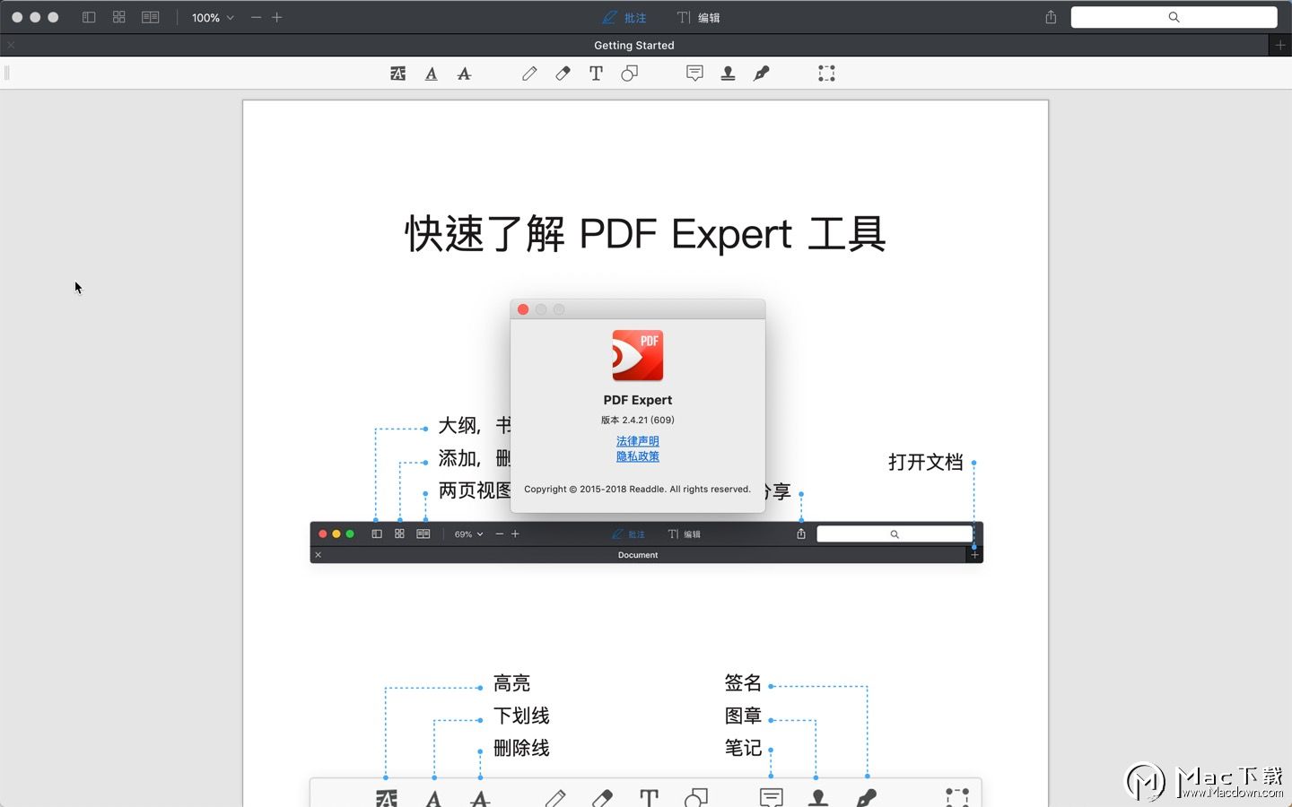Click the Copyright Readdle text in dialog

coord(637,489)
